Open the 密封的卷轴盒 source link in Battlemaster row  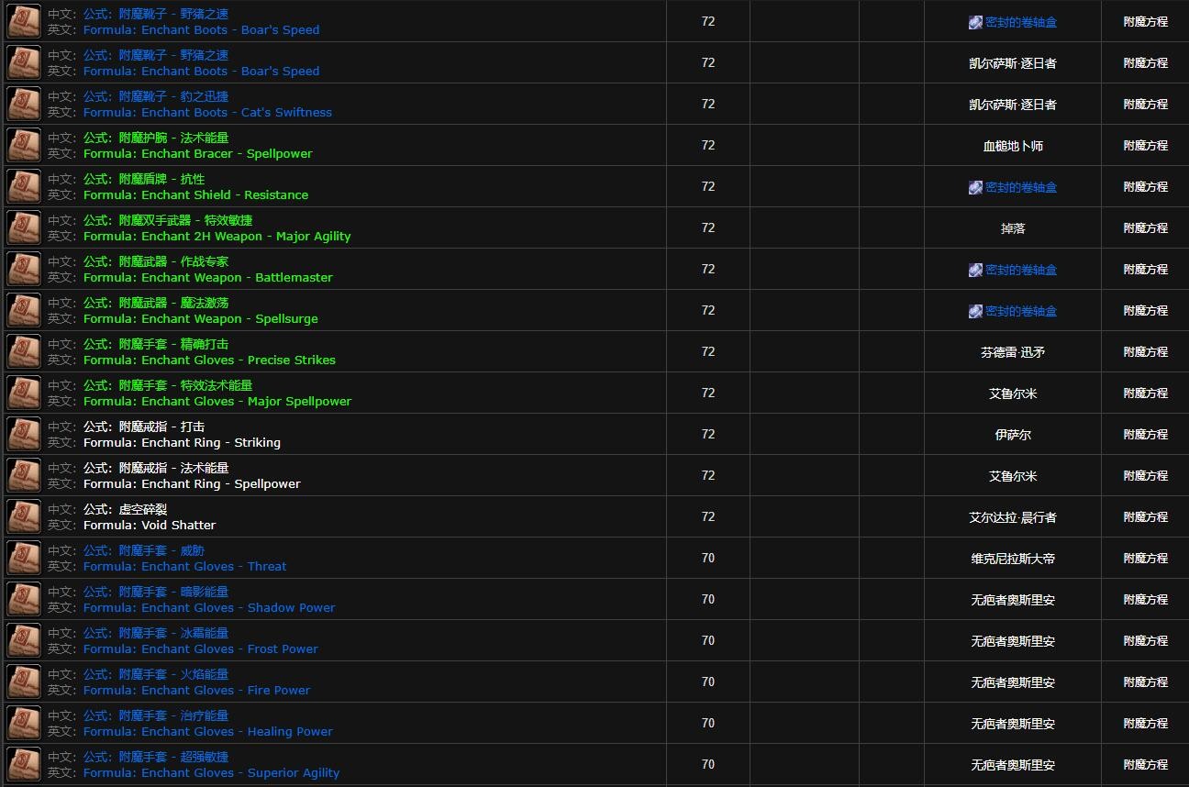pos(1020,270)
